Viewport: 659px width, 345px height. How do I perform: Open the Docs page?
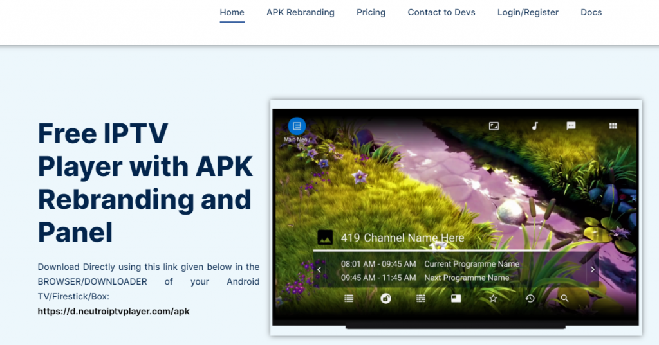click(x=591, y=13)
